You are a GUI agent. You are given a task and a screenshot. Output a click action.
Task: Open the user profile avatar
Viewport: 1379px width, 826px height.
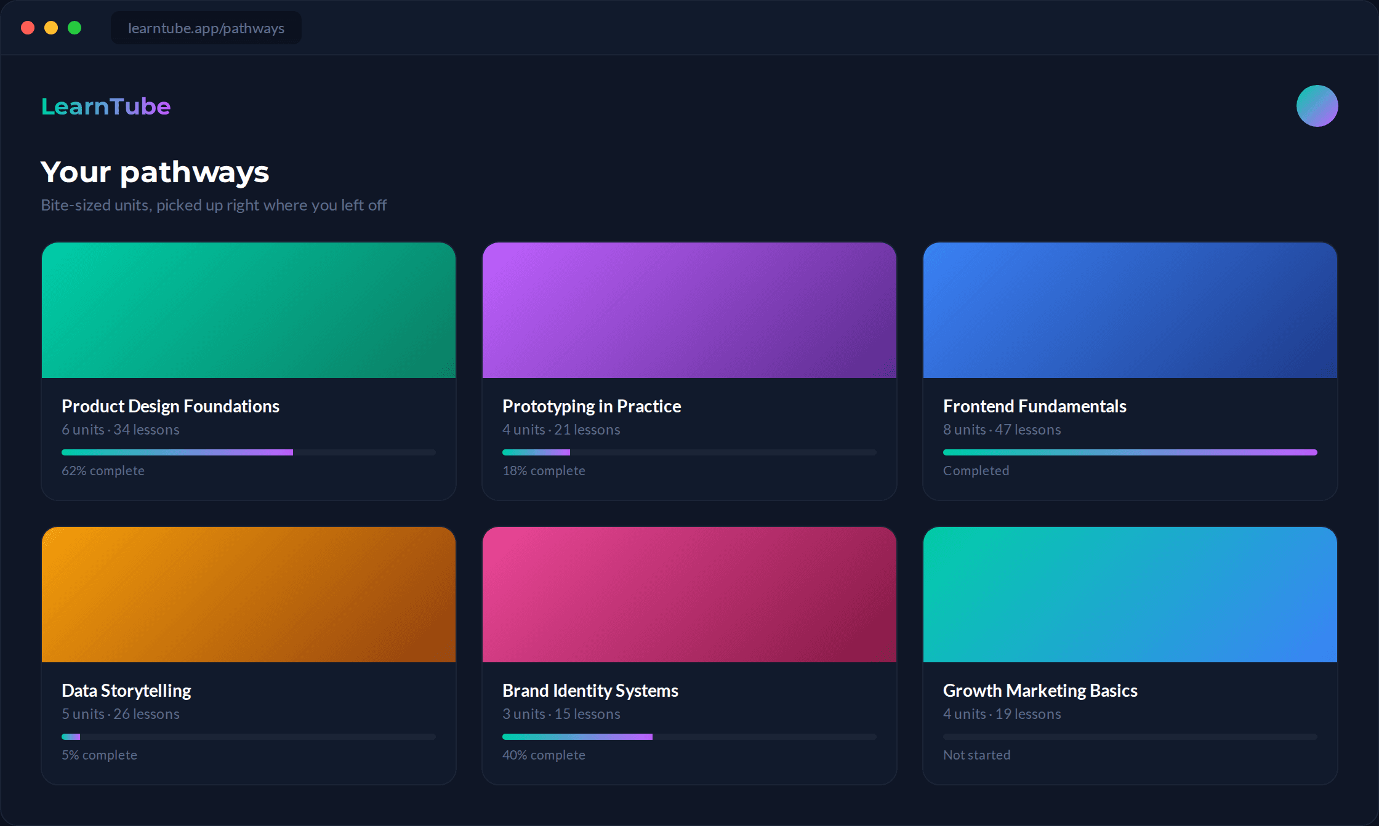pos(1317,106)
